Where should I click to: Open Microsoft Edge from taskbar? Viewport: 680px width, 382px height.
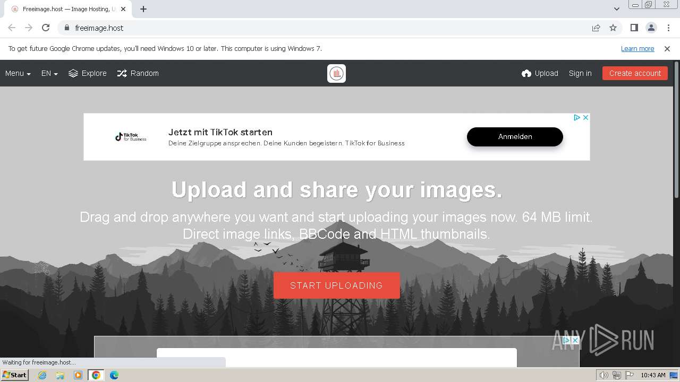[x=114, y=375]
